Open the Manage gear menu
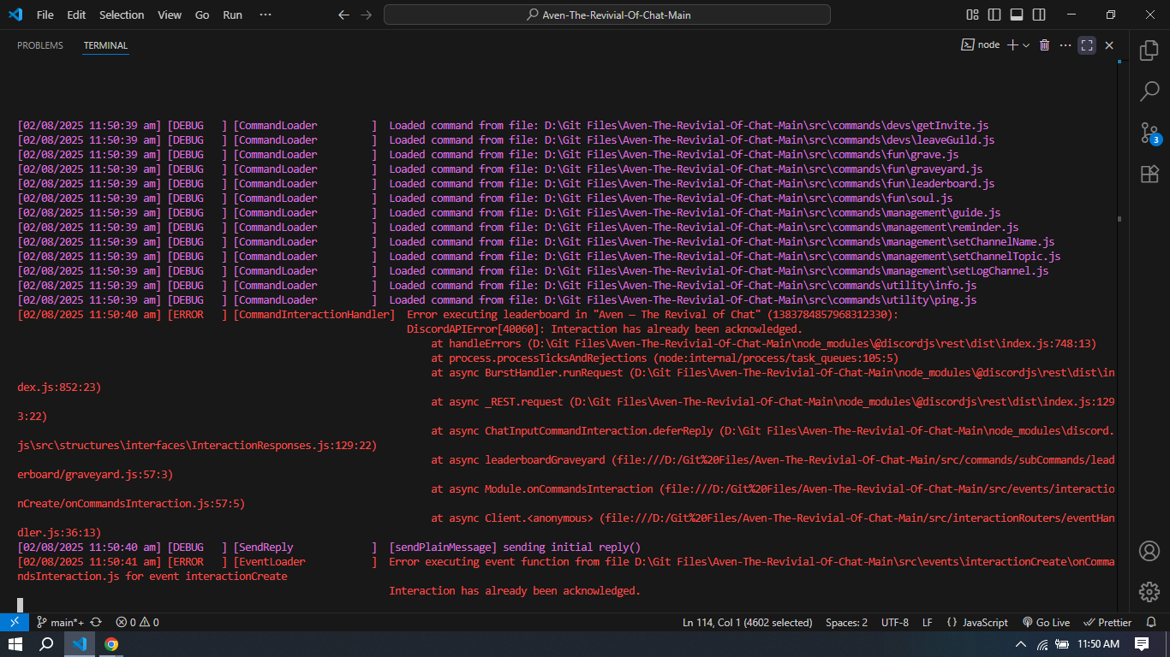The width and height of the screenshot is (1170, 657). point(1149,591)
